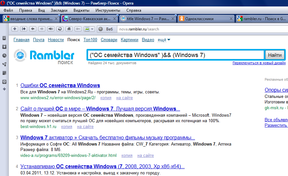Open the Инструменты menu

[108, 10]
